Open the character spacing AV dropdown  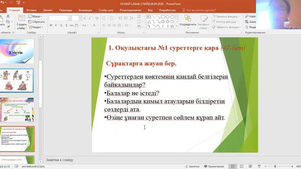tap(77, 25)
